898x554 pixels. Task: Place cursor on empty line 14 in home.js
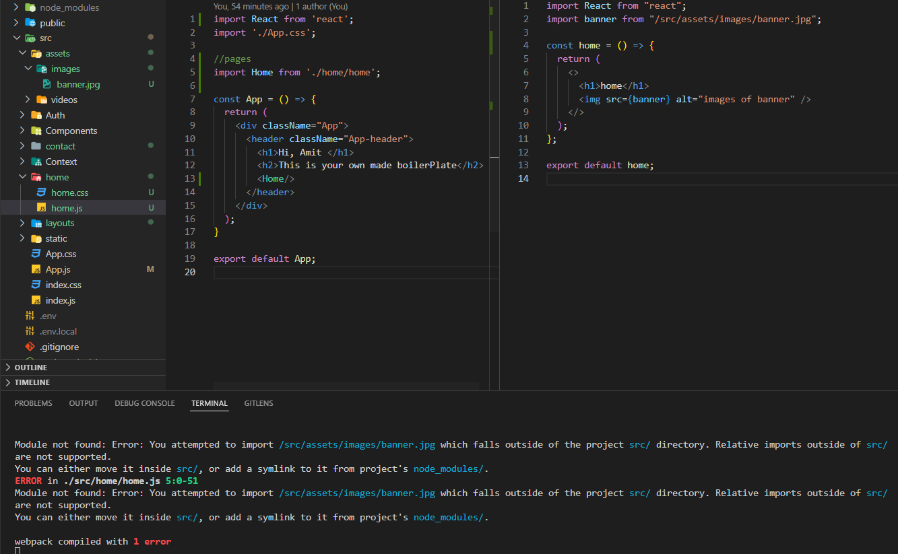coord(721,179)
